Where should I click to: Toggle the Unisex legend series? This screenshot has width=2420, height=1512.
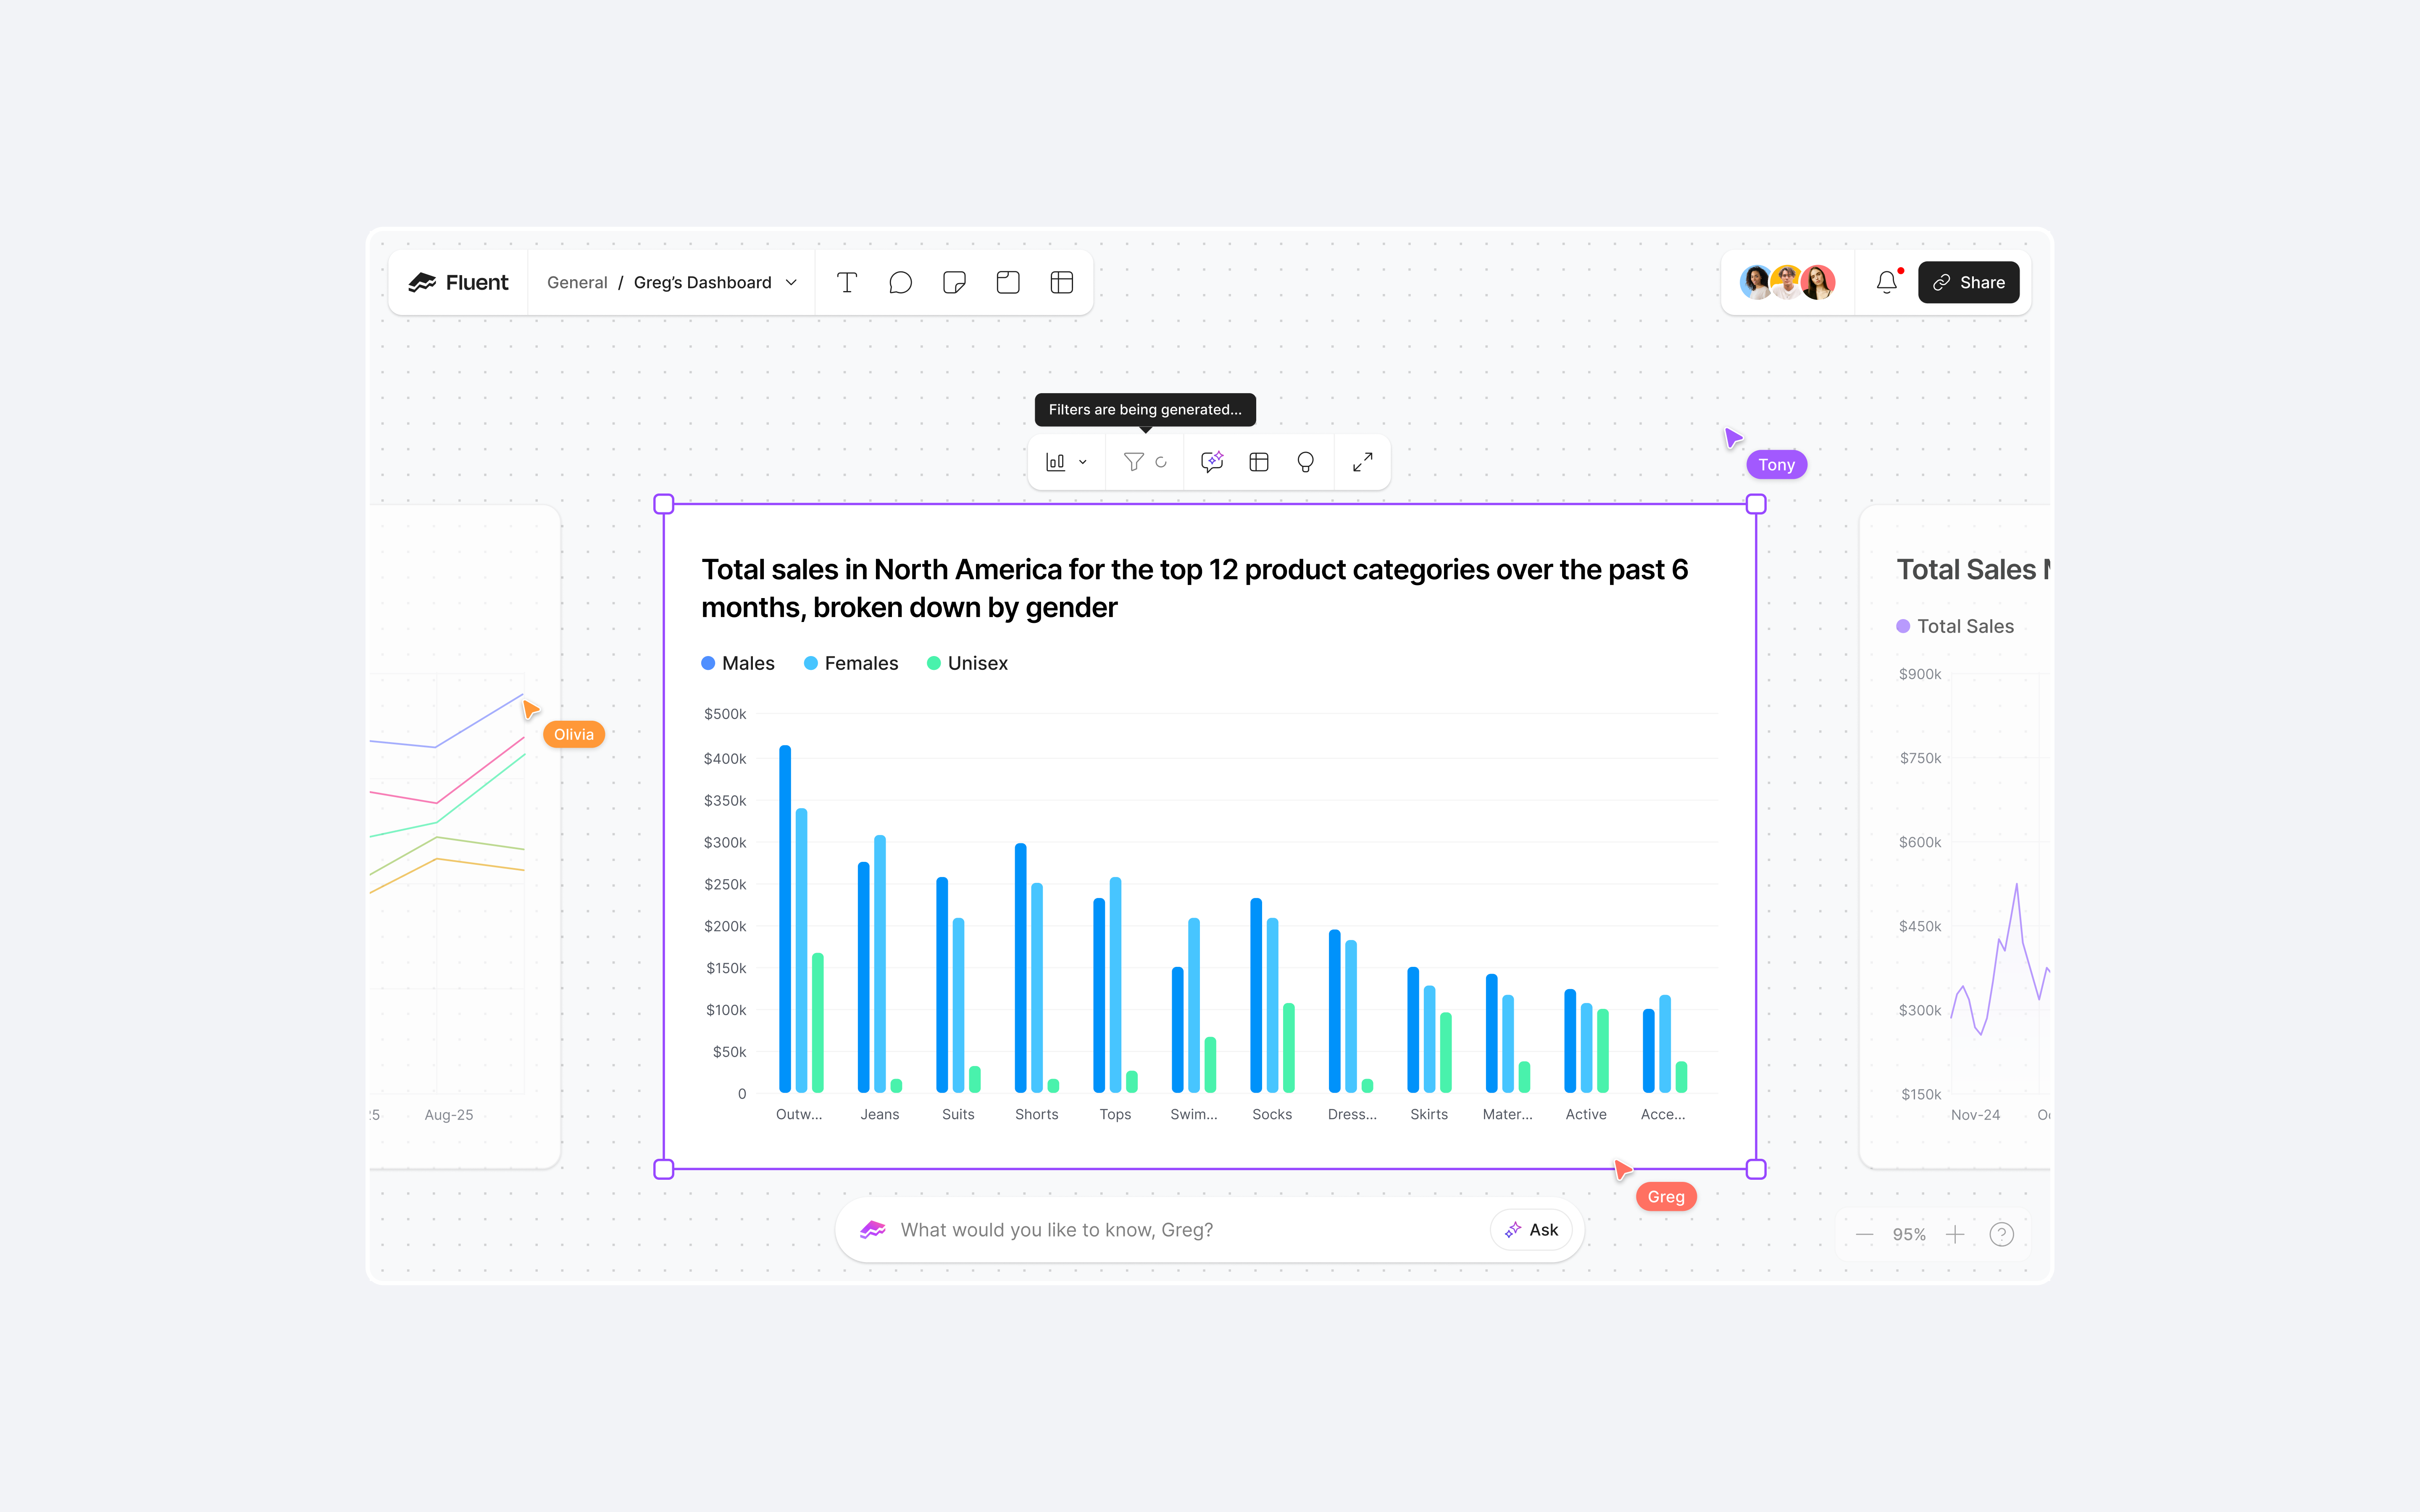click(967, 663)
